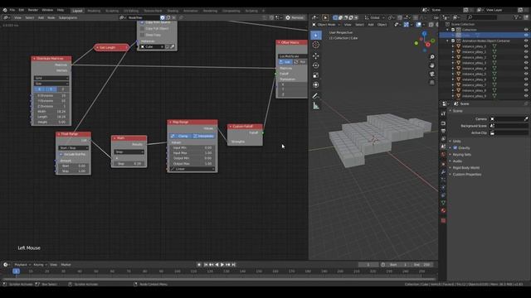
Task: Toggle Interpolate in Map Range node
Action: click(x=203, y=136)
